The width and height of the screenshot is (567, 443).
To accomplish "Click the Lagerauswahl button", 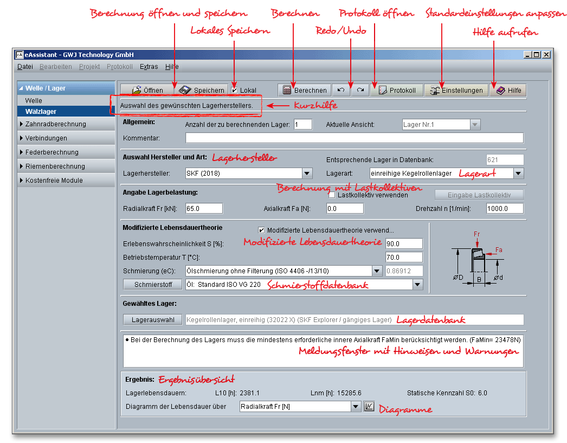I will (x=152, y=320).
